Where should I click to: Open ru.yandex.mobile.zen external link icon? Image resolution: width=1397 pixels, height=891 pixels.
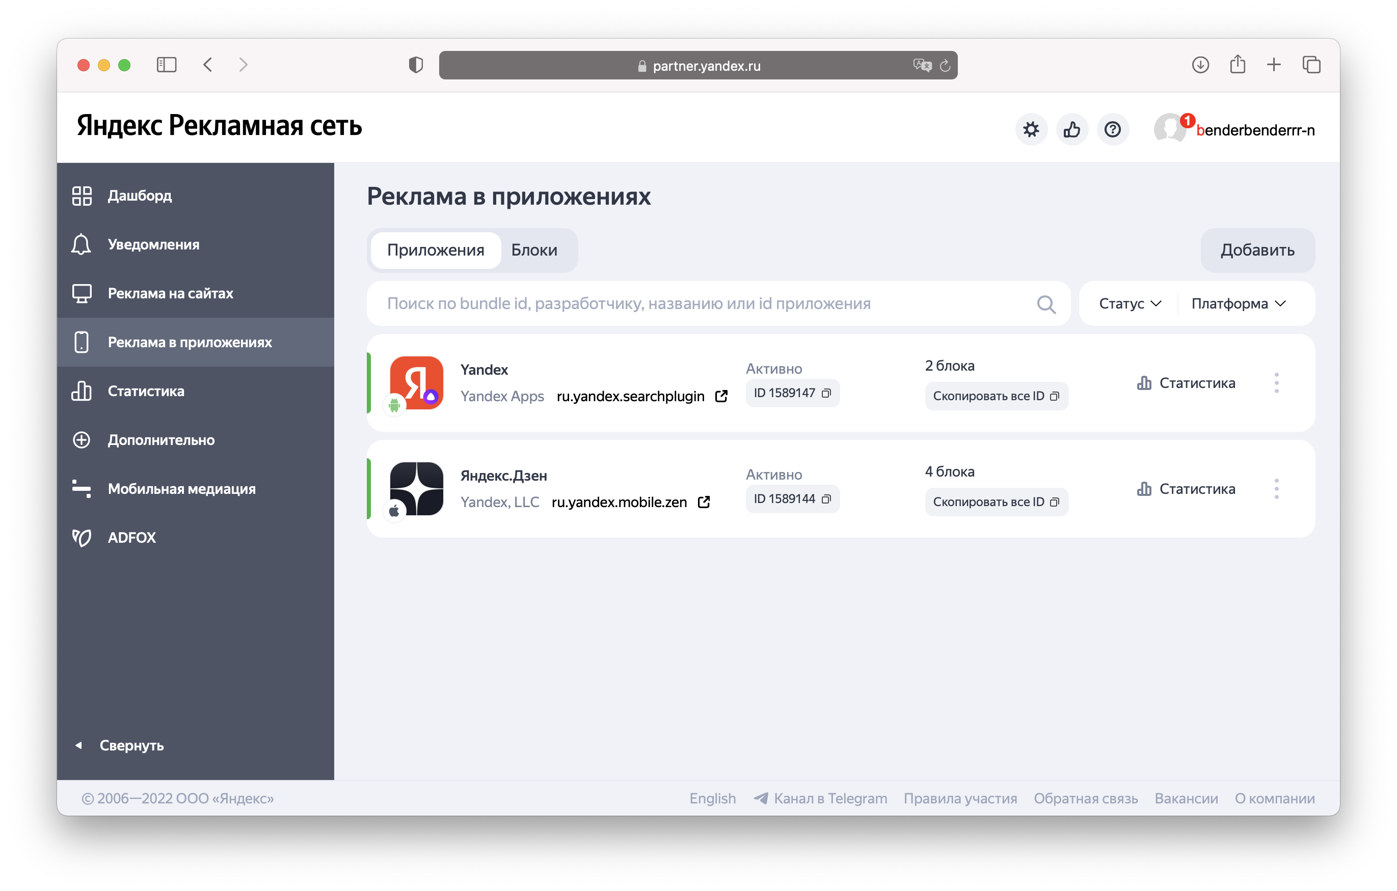coord(704,502)
